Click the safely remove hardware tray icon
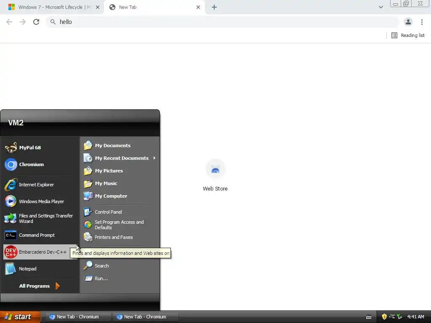 (399, 317)
